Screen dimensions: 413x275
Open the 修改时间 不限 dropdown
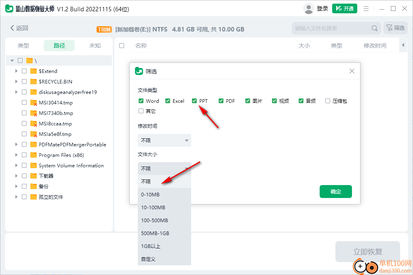(x=164, y=140)
